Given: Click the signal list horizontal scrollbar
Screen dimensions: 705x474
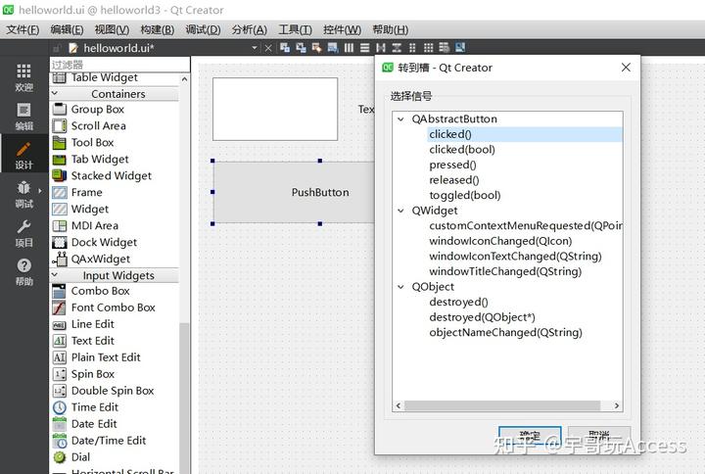Looking at the screenshot, I should 507,405.
